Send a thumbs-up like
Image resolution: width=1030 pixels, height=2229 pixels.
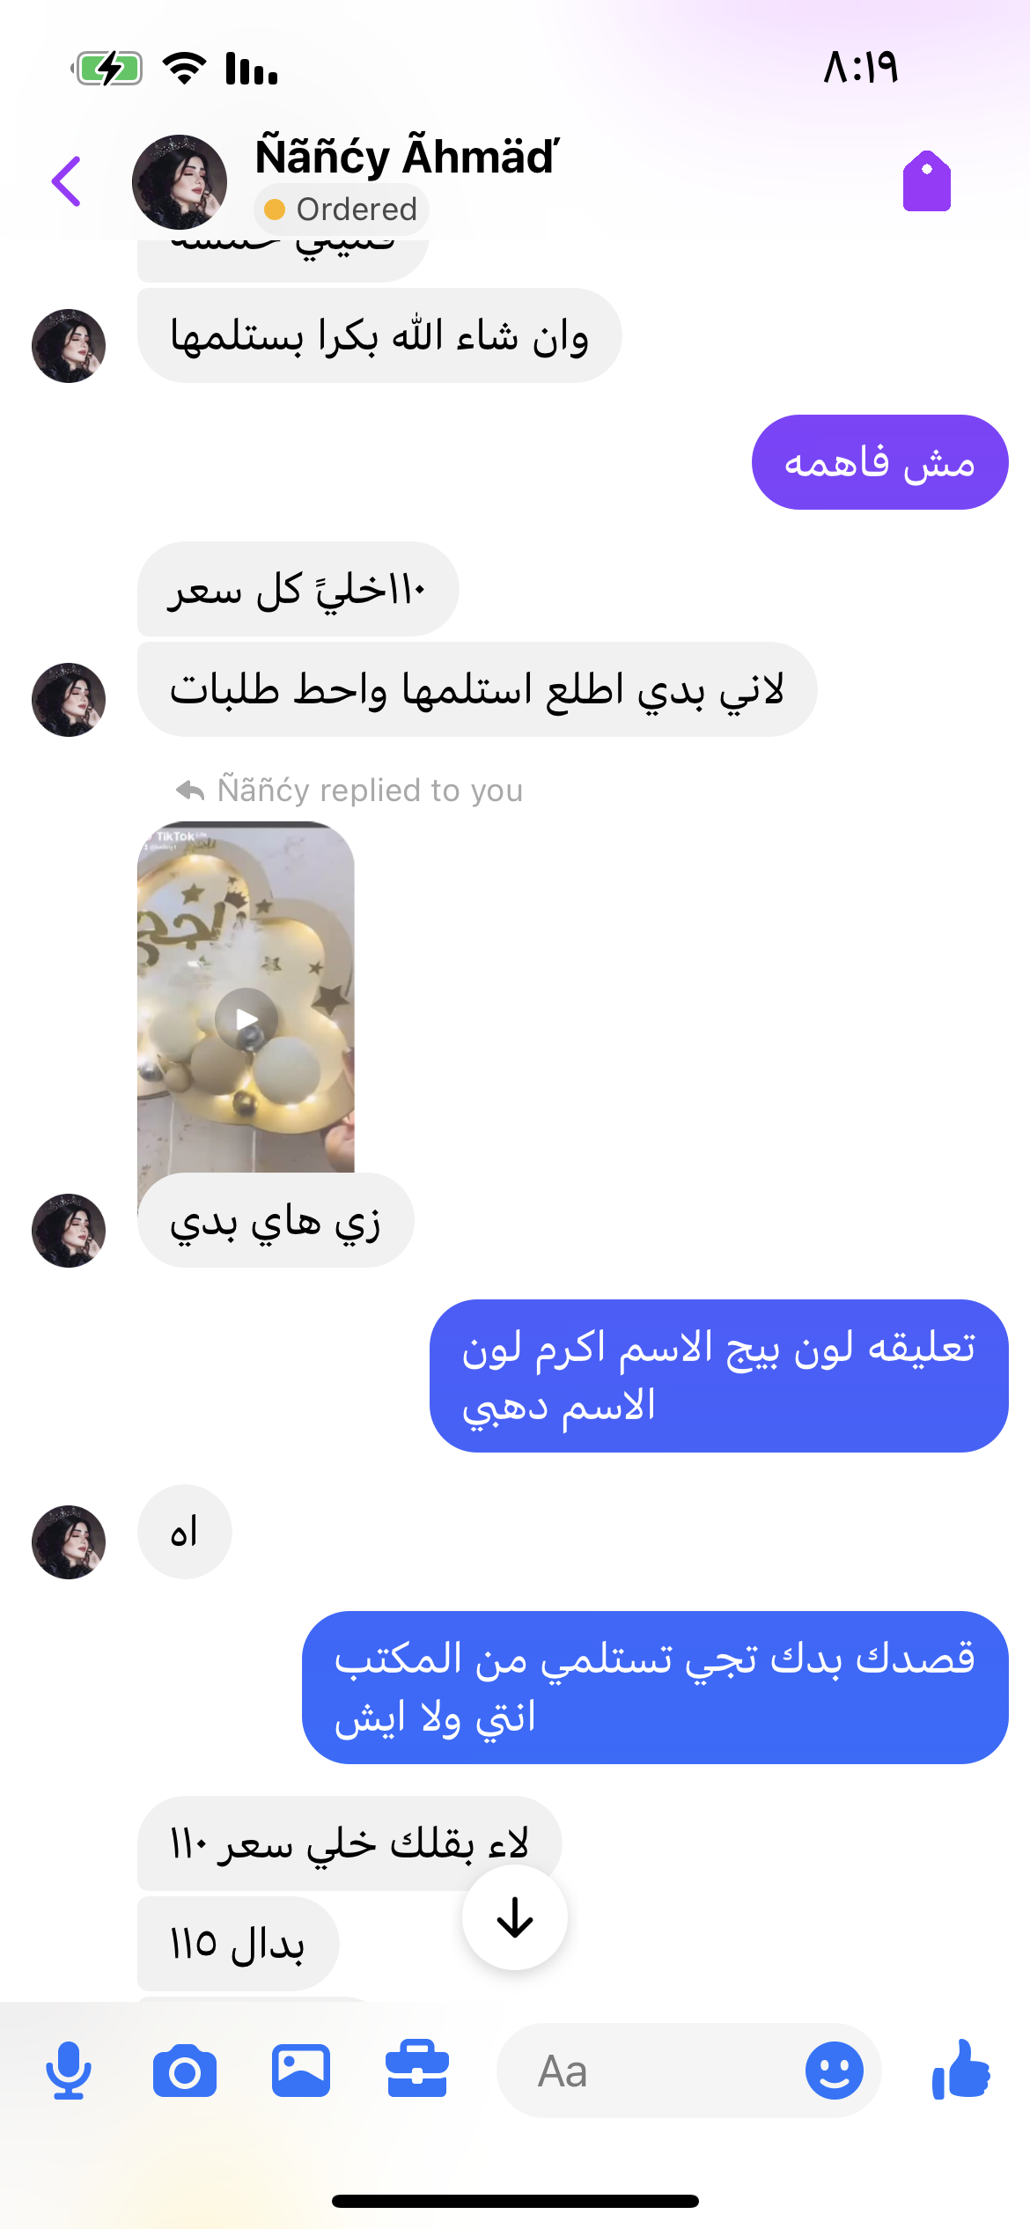coord(961,2071)
